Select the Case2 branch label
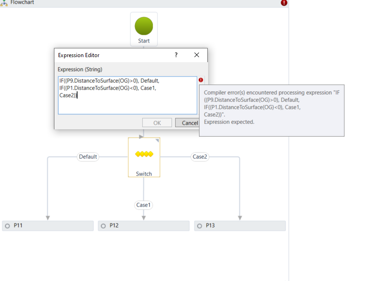 (200, 157)
